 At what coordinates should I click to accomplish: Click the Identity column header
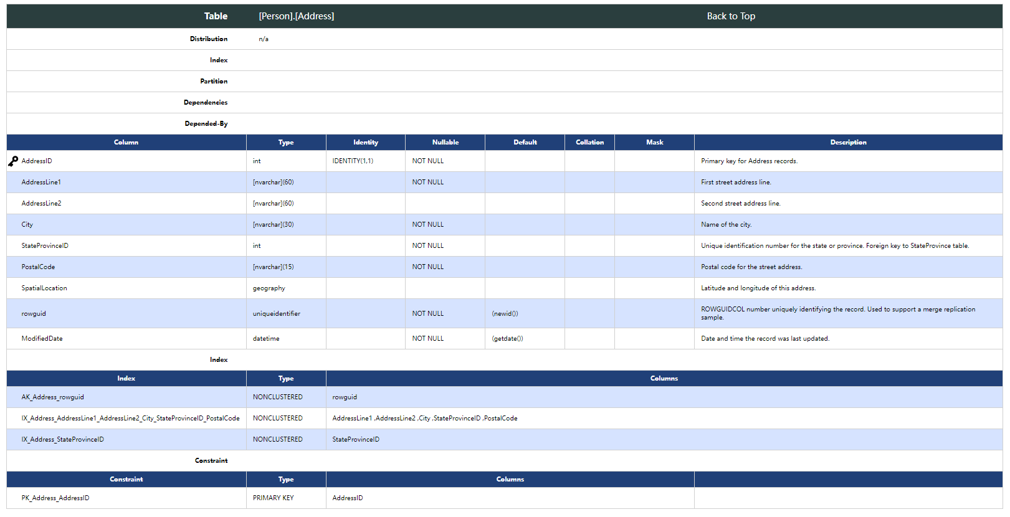[x=366, y=143]
